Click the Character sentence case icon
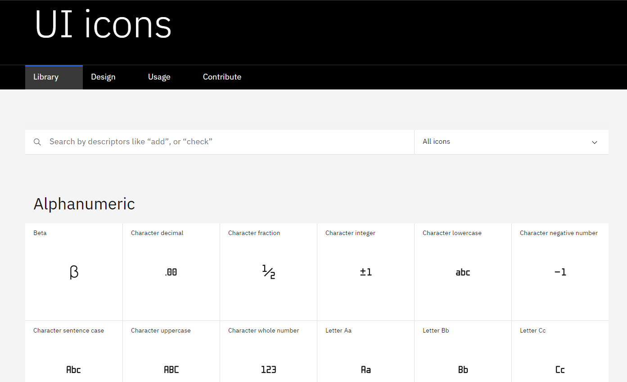 tap(73, 369)
